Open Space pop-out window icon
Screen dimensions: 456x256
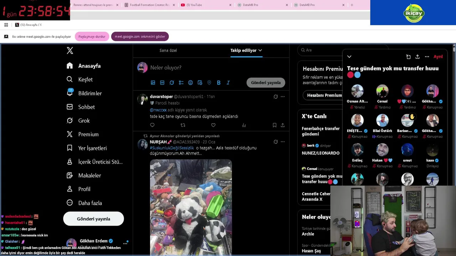pyautogui.click(x=408, y=57)
